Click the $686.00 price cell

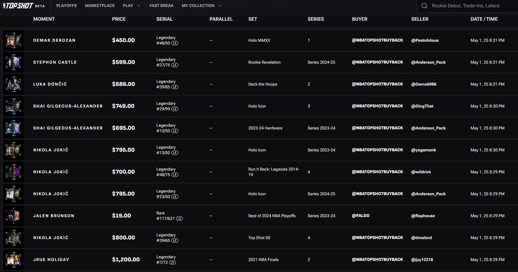(123, 84)
